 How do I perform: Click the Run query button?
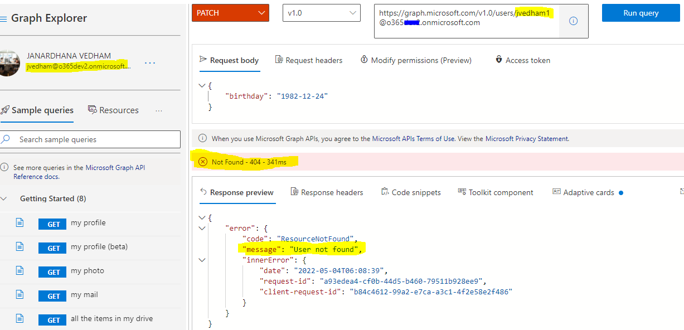[x=641, y=12]
